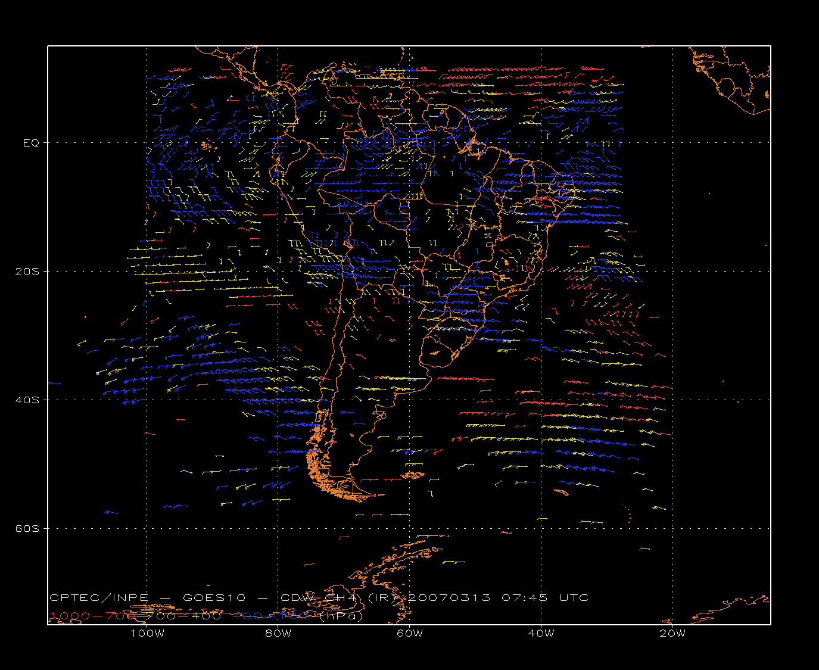The height and width of the screenshot is (670, 819).
Task: Click the 20S latitude label
Action: click(x=27, y=272)
